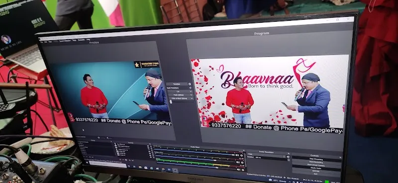This screenshot has width=398, height=183.
Task: Undock the Controls panel
Action: click(340, 157)
